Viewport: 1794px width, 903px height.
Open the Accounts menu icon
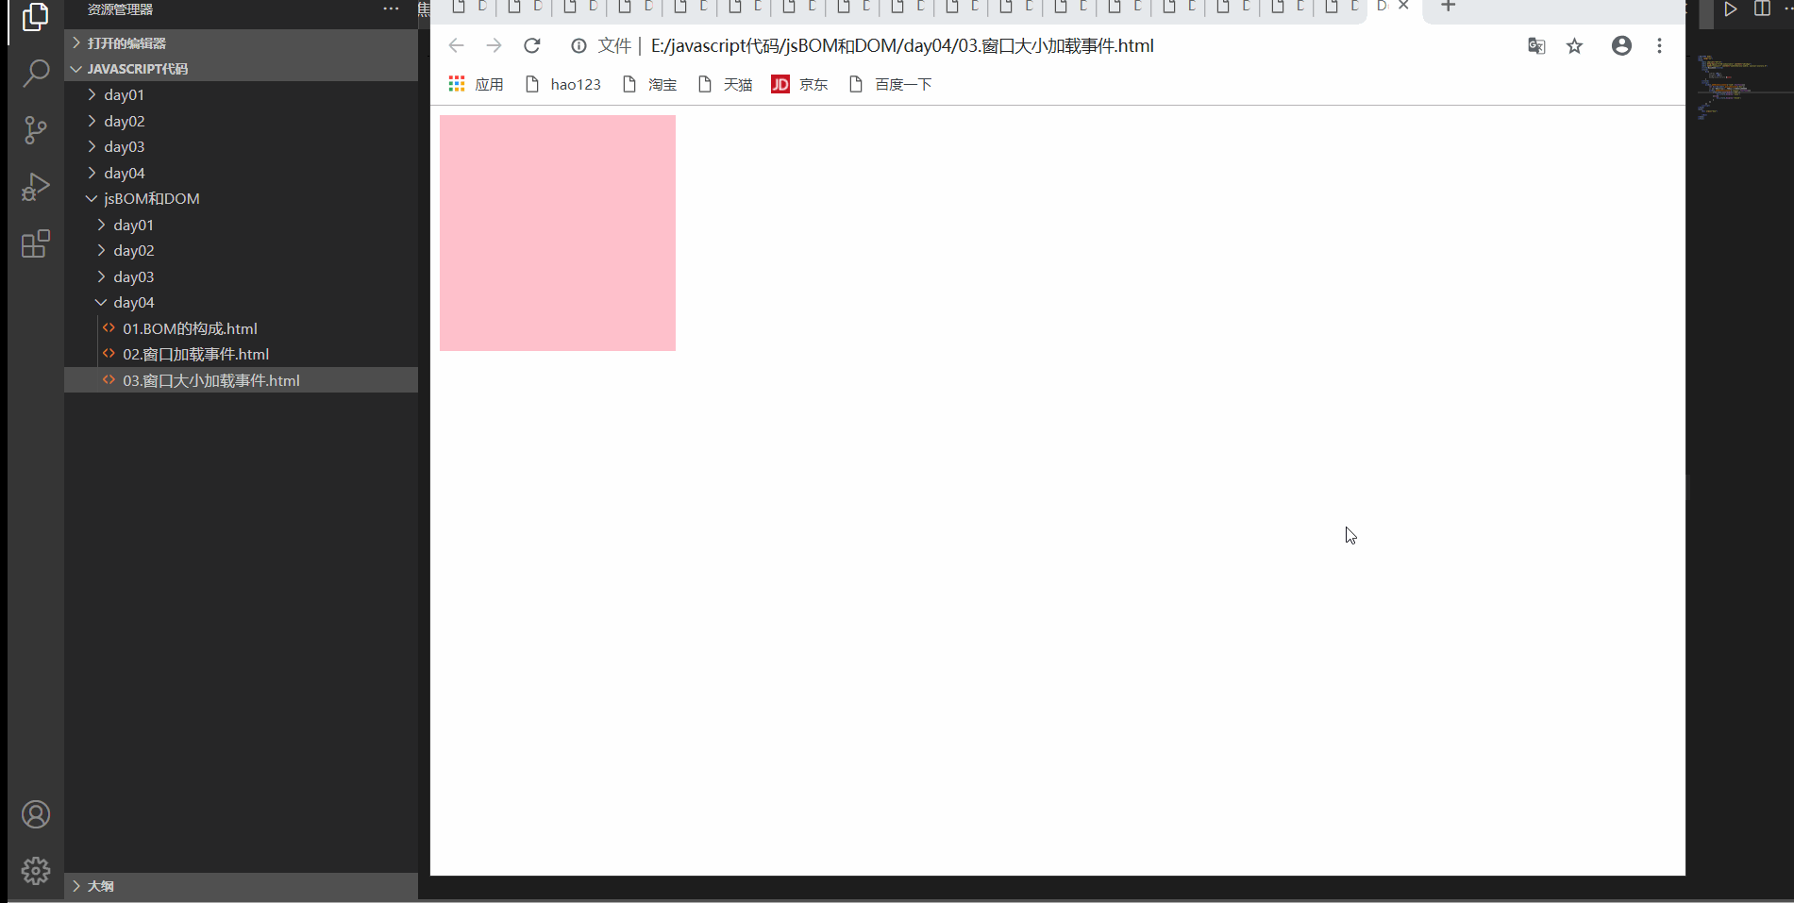pyautogui.click(x=36, y=814)
